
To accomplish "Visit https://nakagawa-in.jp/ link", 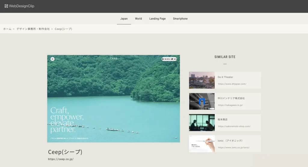I will [x=230, y=105].
